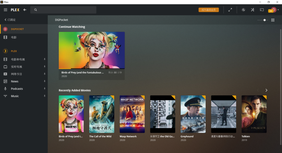This screenshot has width=282, height=153.
Task: Open settings wrench and screwdriver icon
Action: (252, 10)
